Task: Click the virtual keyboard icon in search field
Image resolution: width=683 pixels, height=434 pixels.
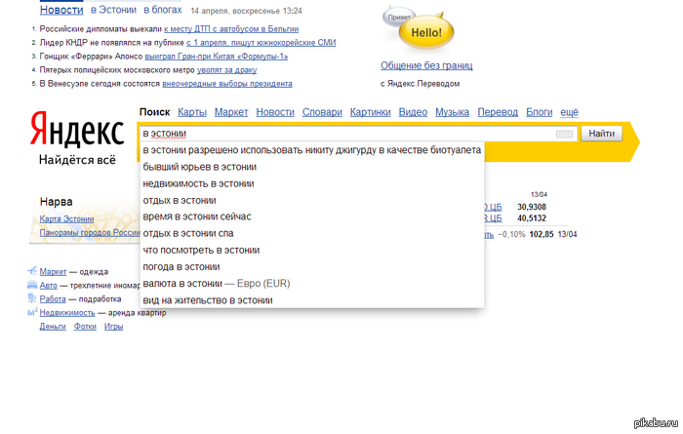Action: click(564, 134)
